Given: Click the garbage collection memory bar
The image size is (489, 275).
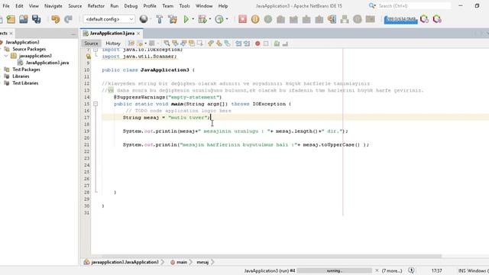Looking at the screenshot, I should (400, 20).
